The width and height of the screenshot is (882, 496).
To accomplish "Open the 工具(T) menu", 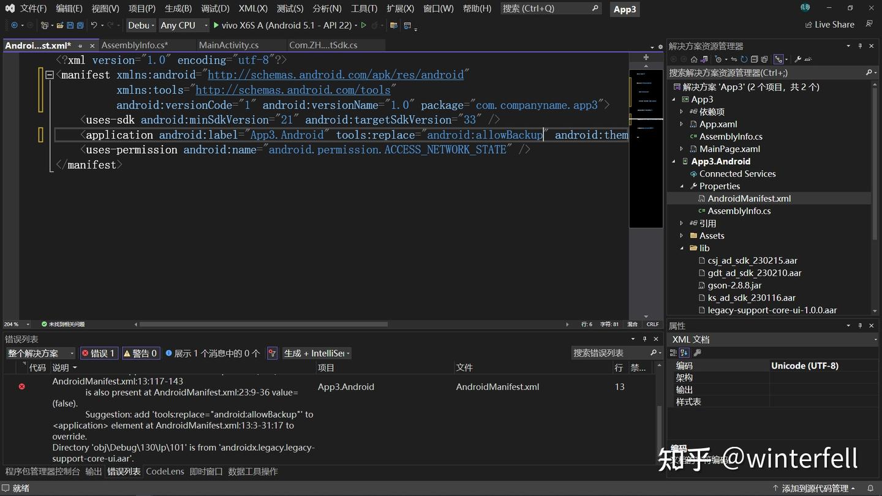I will 364,9.
